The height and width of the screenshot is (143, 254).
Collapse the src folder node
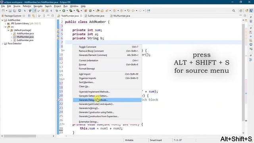coord(5,27)
